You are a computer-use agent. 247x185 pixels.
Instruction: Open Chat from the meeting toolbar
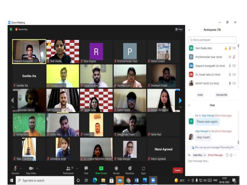(x=86, y=170)
